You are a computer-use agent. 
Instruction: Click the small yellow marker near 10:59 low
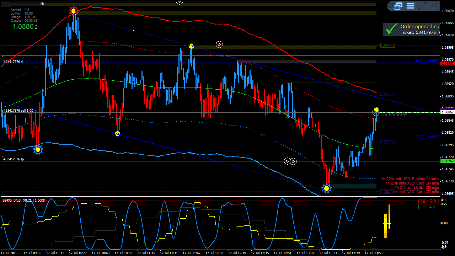[117, 134]
